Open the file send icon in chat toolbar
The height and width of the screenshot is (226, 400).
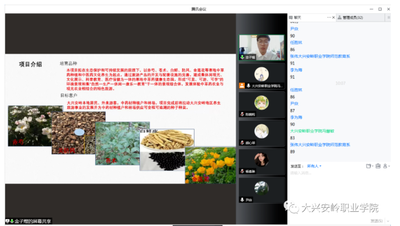(x=369, y=166)
